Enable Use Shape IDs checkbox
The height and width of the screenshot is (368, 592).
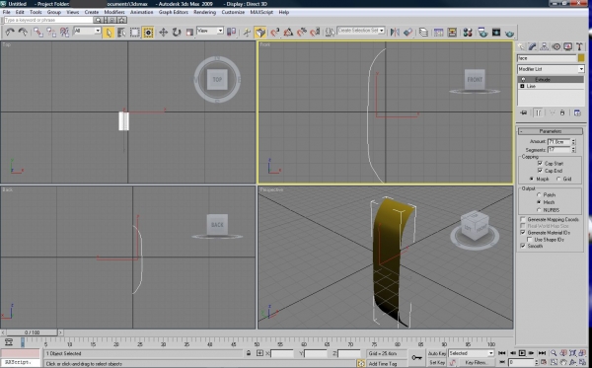(530, 240)
